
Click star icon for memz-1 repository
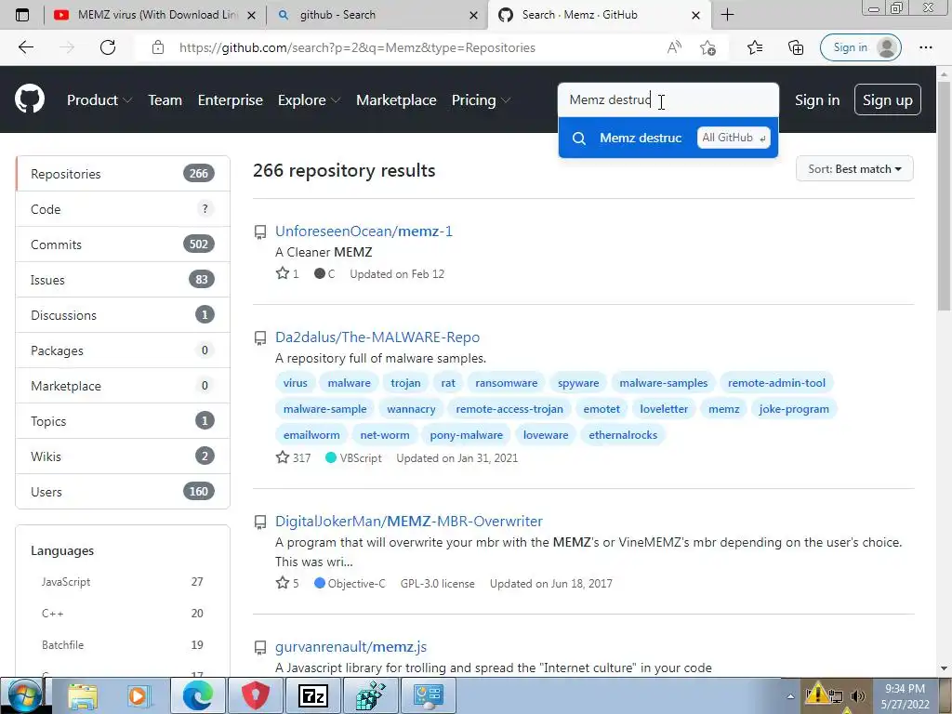[283, 273]
